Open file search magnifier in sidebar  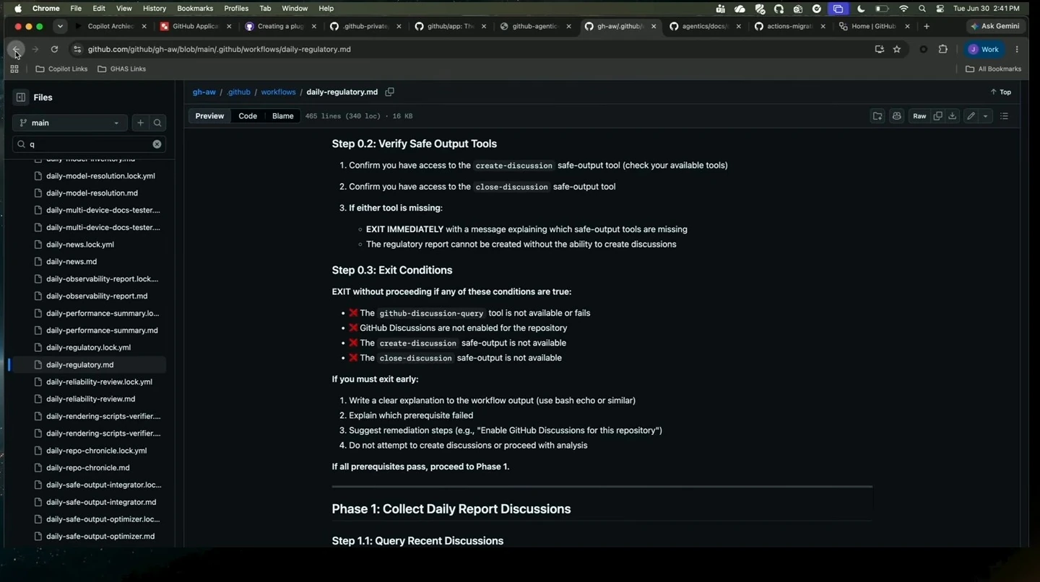click(157, 123)
